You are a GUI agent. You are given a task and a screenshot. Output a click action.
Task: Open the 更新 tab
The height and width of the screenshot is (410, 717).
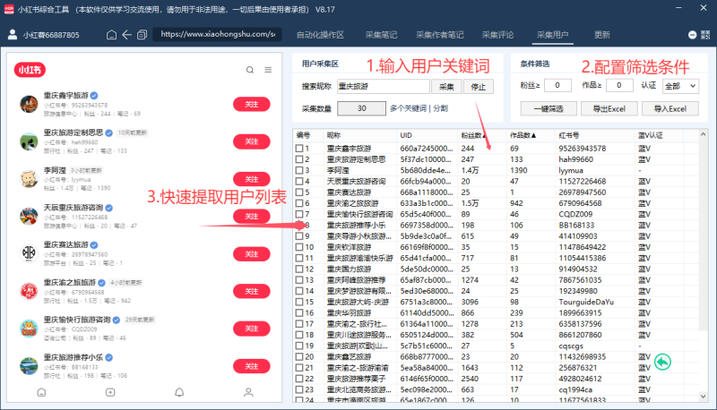coord(601,35)
